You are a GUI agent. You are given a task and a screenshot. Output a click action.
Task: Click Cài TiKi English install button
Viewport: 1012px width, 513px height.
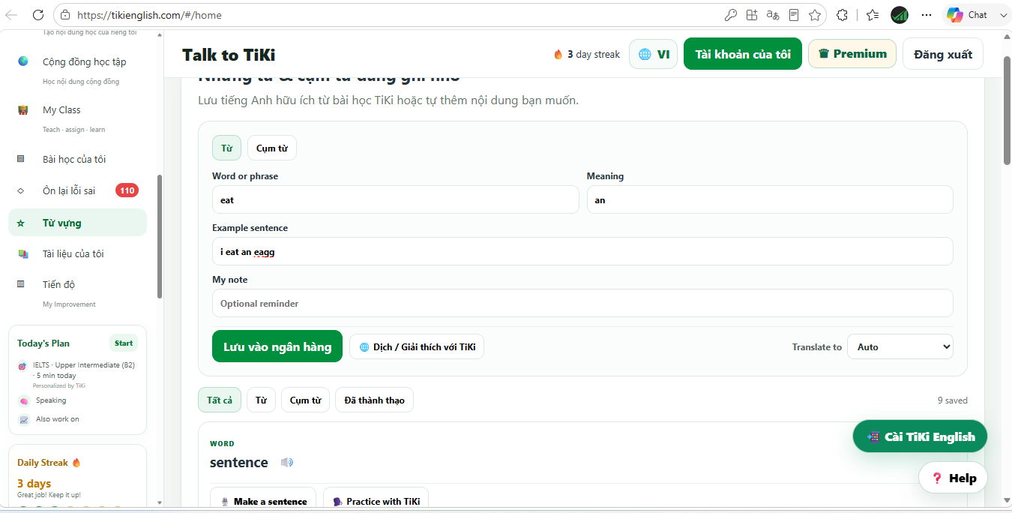[920, 436]
